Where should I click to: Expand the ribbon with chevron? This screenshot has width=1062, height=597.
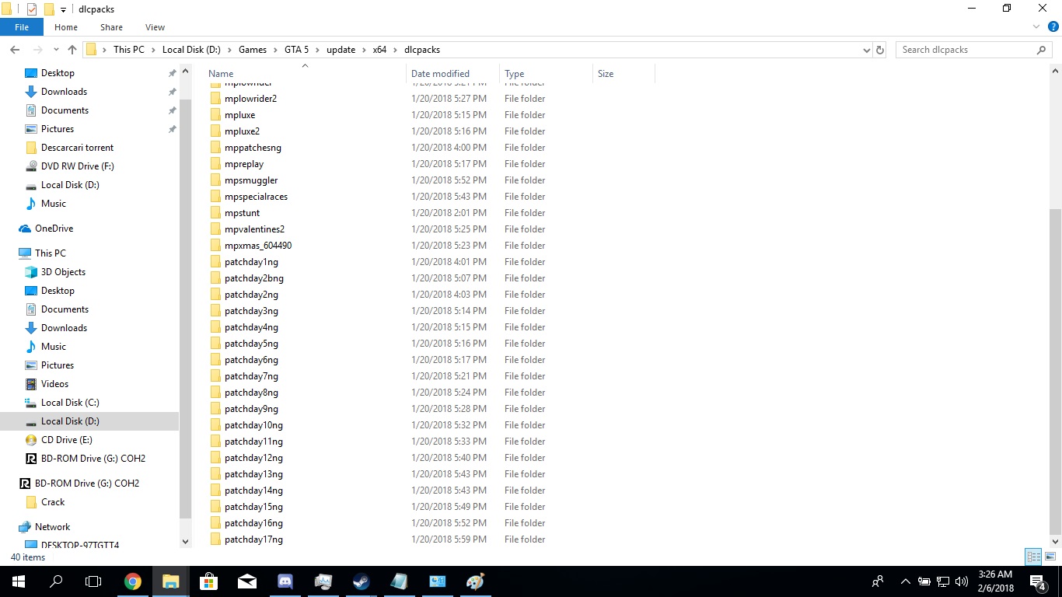click(x=1036, y=27)
